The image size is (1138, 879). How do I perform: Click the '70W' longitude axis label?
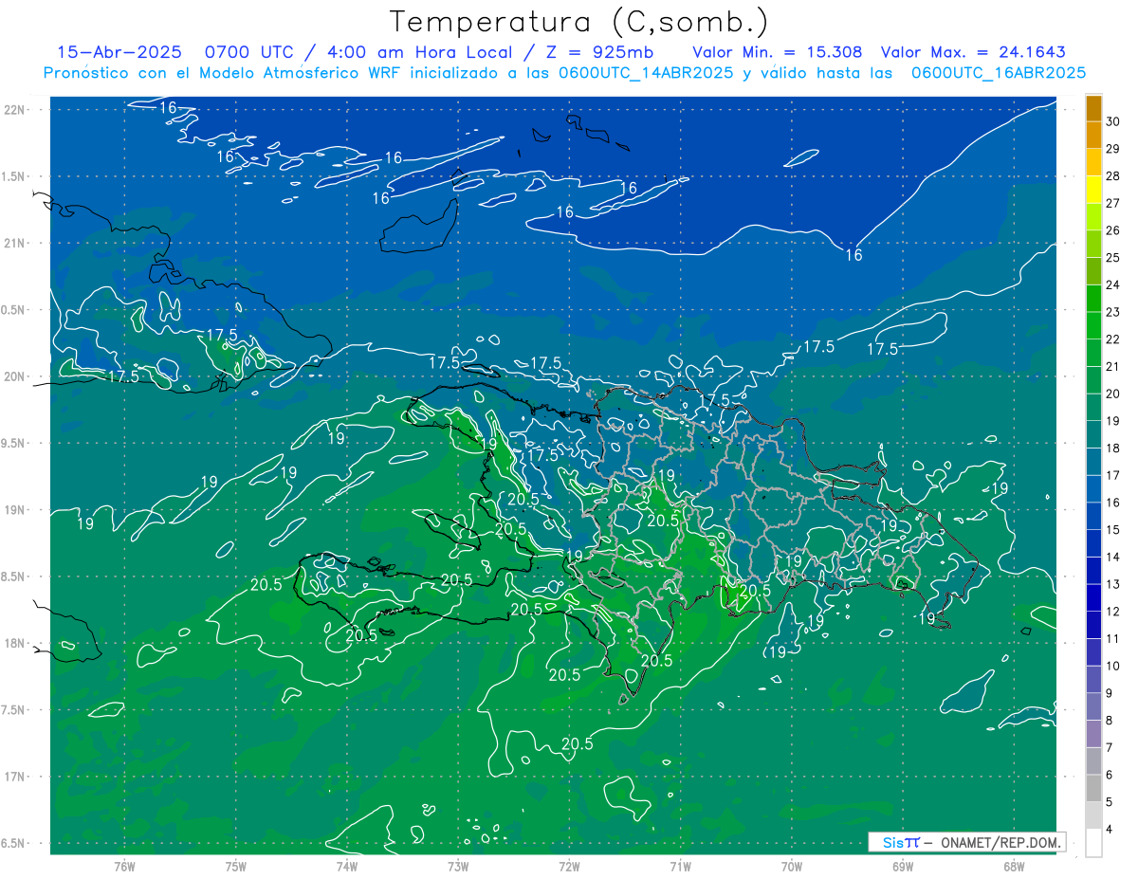pyautogui.click(x=792, y=867)
